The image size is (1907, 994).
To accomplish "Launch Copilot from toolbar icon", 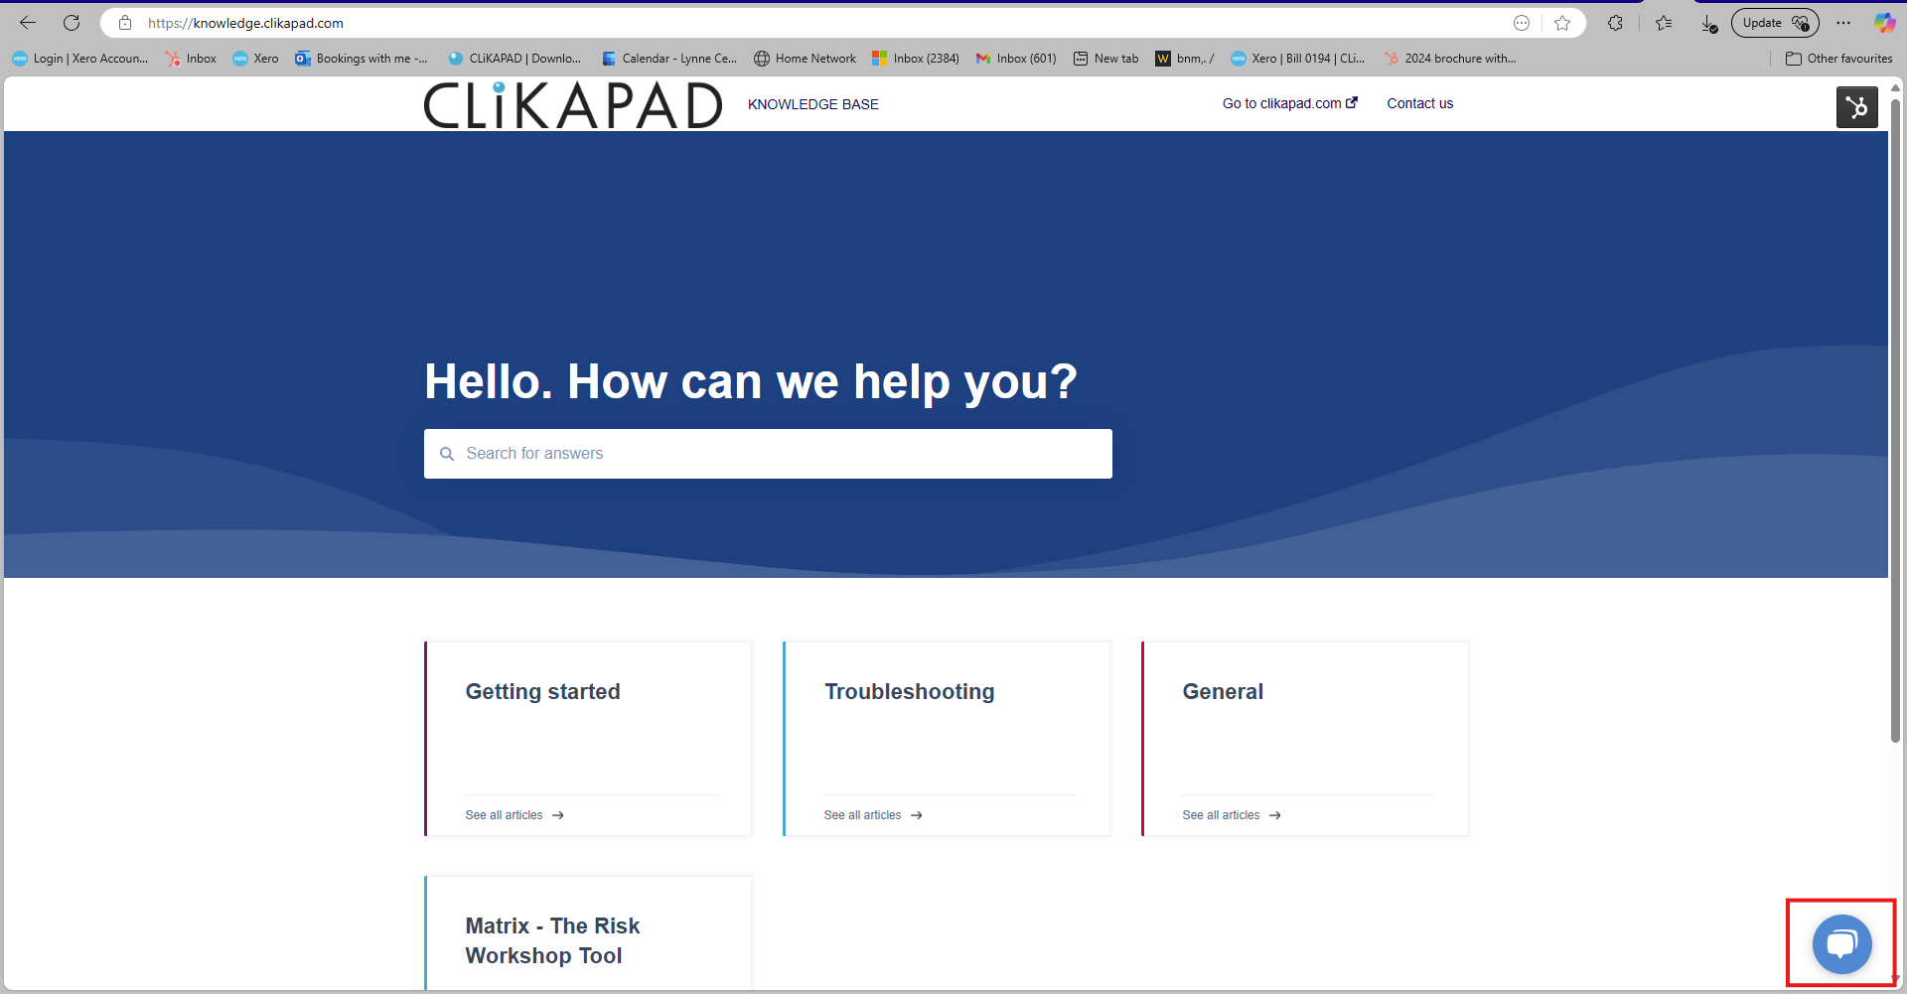I will [x=1884, y=23].
